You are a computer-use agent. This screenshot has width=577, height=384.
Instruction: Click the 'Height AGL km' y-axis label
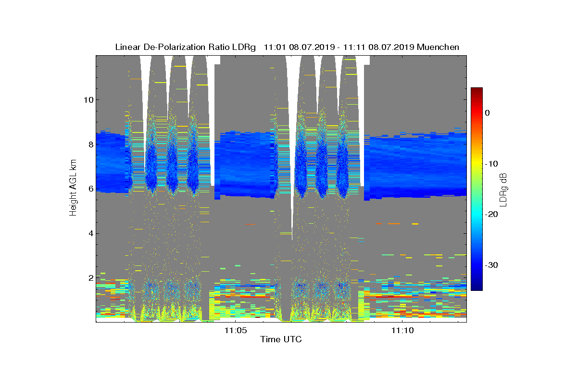[x=73, y=189]
